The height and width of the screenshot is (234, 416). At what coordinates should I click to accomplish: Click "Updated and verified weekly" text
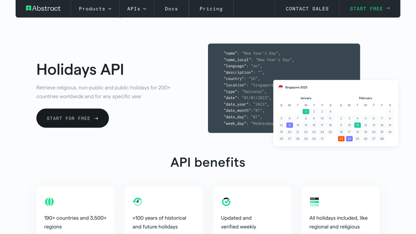239,222
